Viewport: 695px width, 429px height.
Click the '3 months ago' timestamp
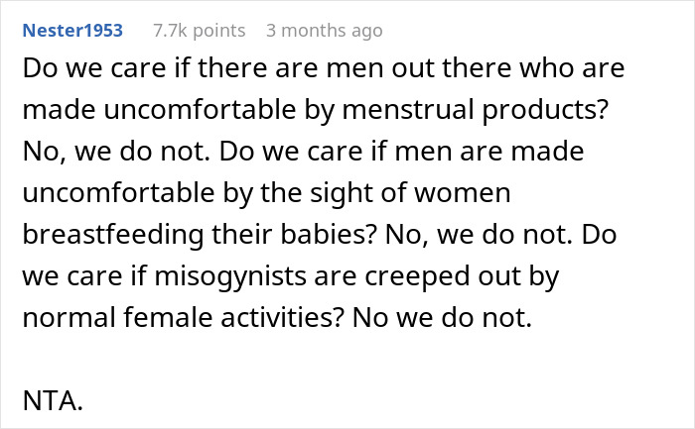[x=324, y=31]
